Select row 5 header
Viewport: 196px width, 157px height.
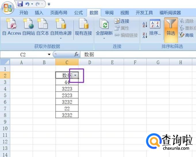tap(5, 95)
